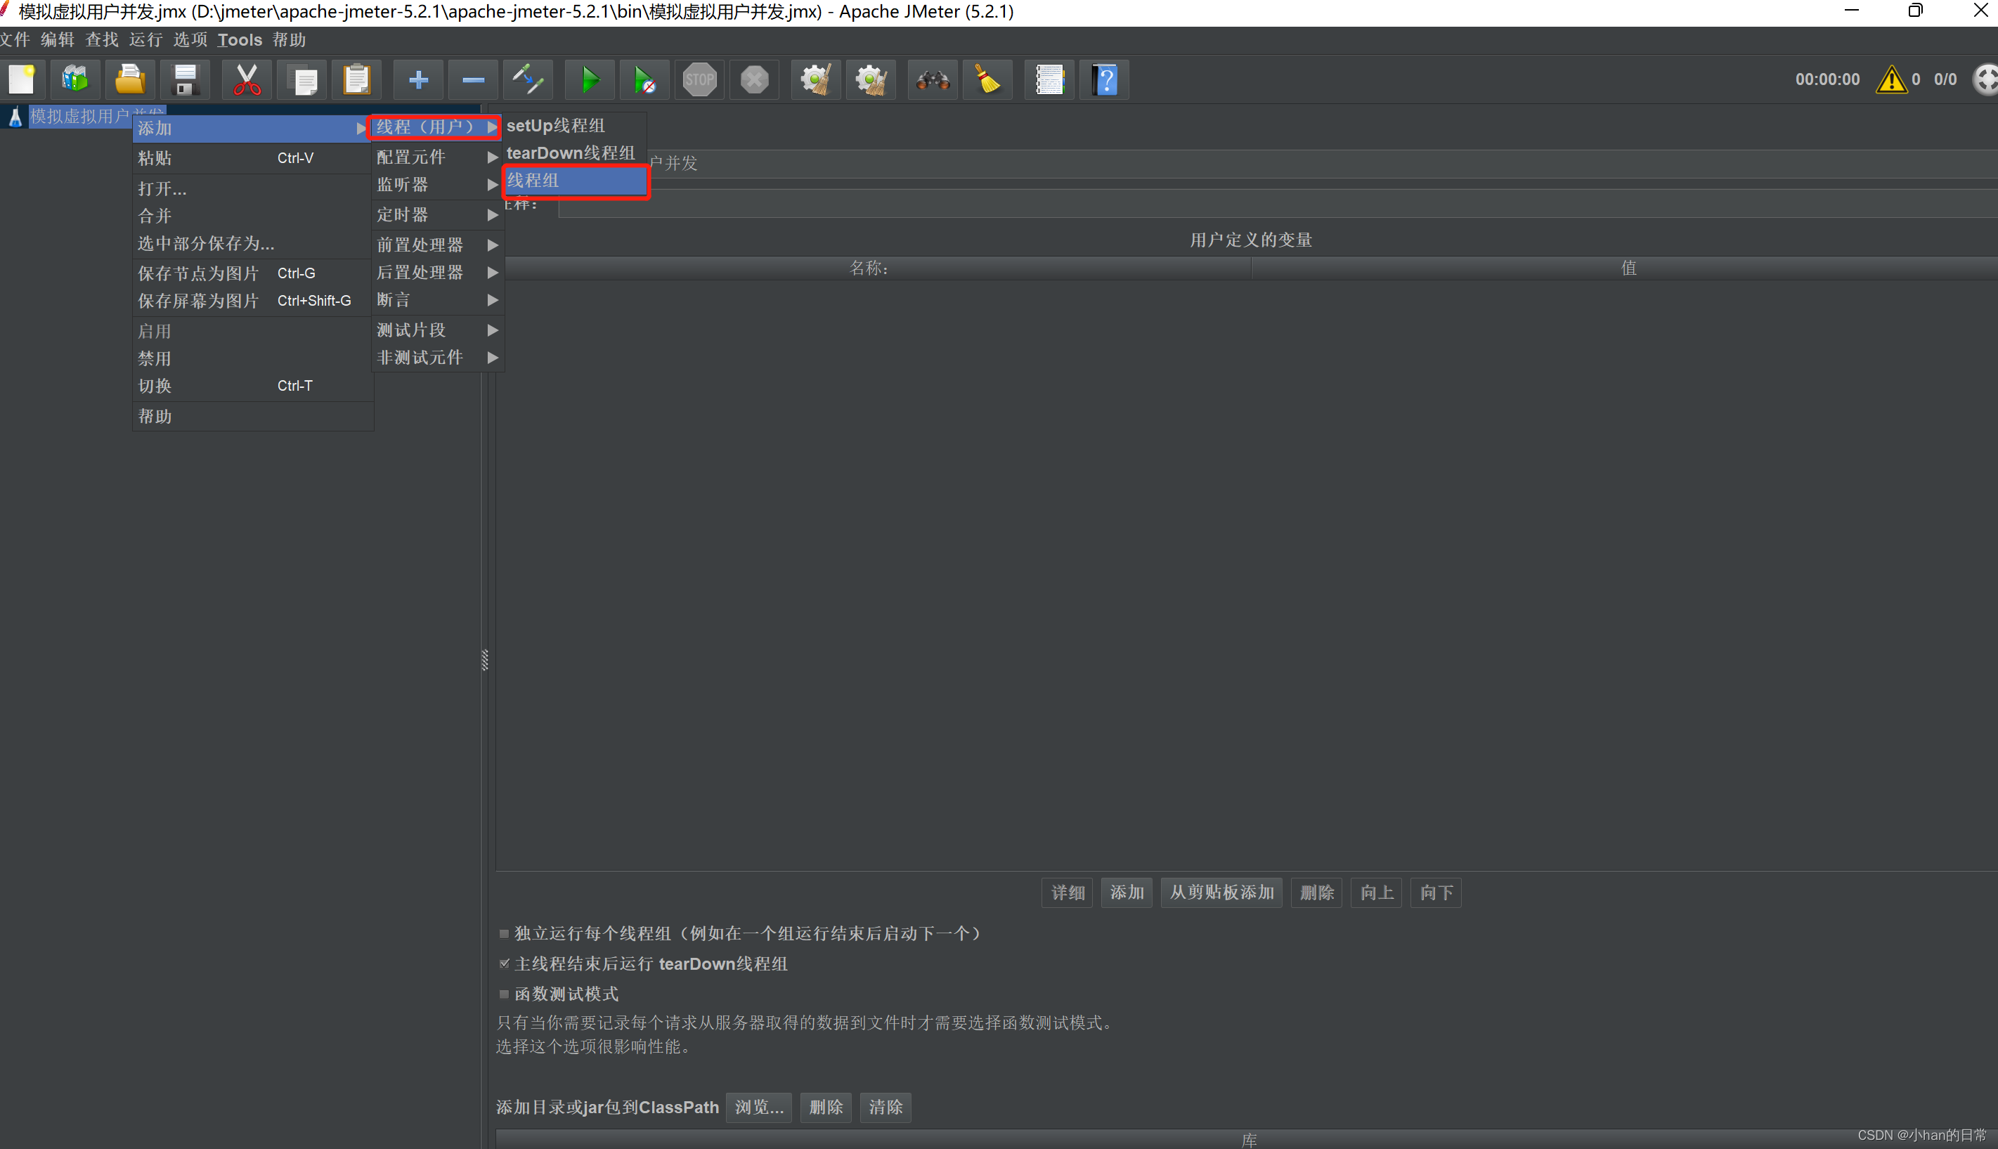
Task: Expand the 线程（用户）submenu
Action: point(436,127)
